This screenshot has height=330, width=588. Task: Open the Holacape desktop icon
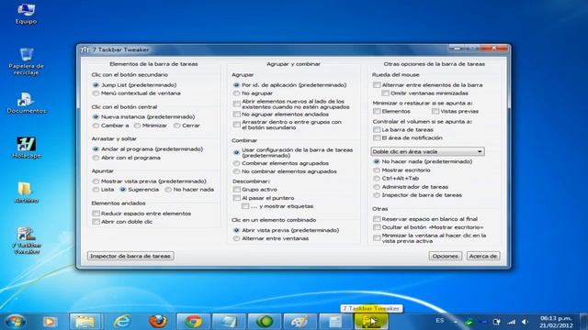click(26, 148)
